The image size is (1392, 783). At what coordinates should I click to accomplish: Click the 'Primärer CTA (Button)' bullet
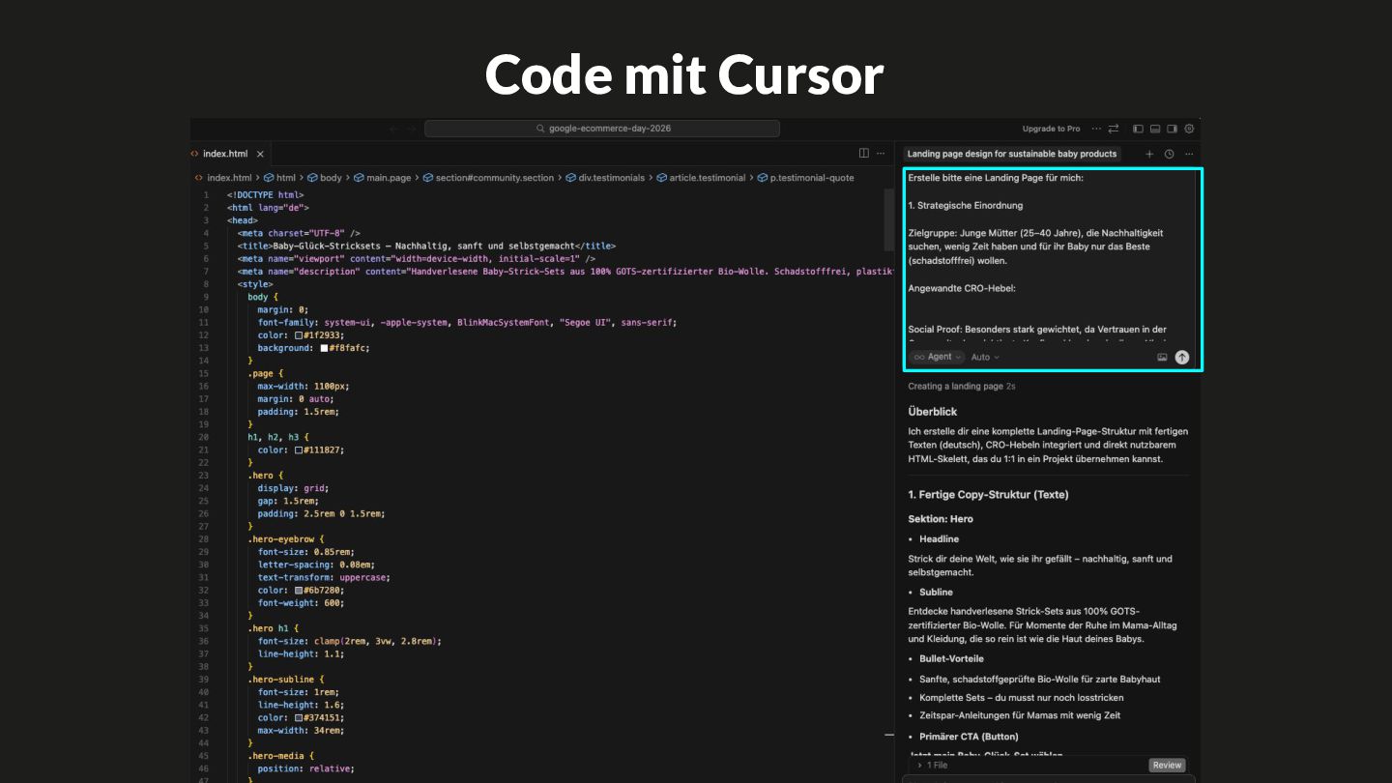971,737
